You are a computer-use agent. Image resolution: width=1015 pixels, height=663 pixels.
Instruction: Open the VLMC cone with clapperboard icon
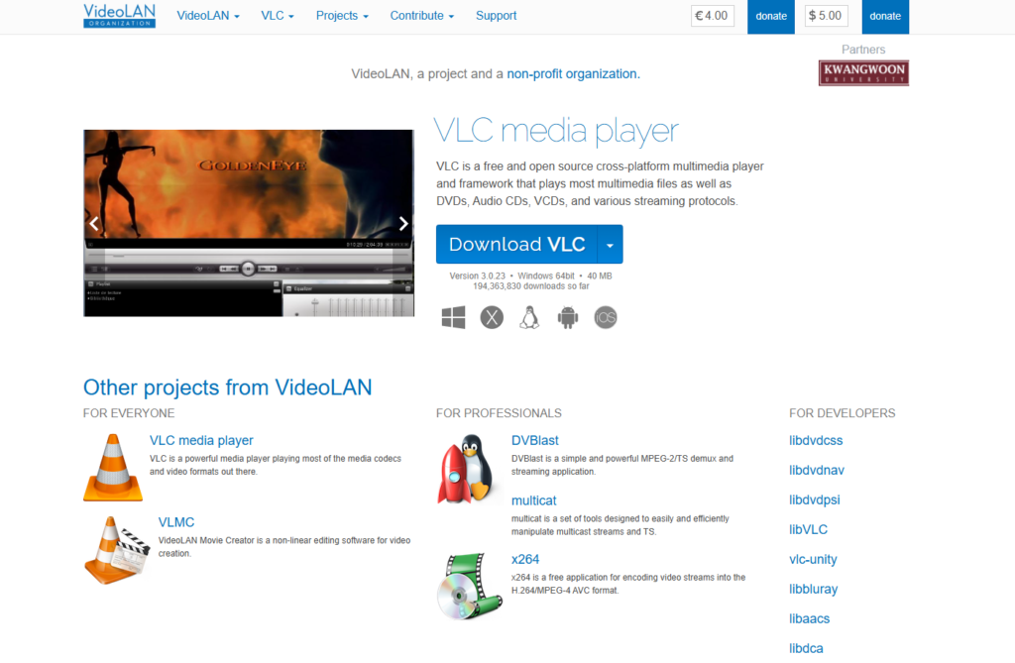pyautogui.click(x=116, y=550)
